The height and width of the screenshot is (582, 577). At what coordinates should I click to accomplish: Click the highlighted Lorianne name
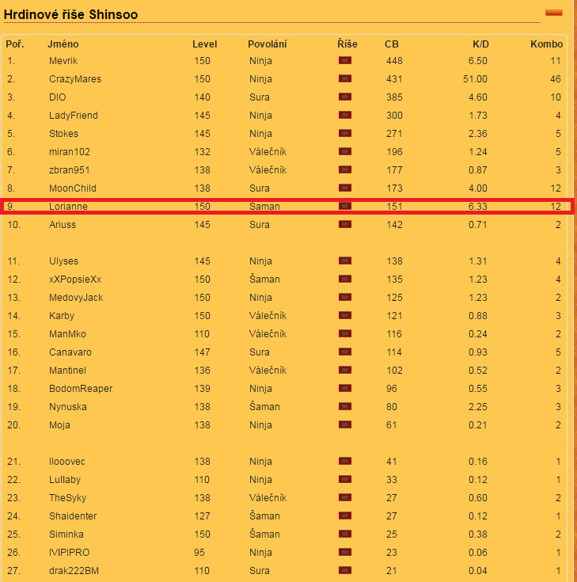click(x=68, y=207)
